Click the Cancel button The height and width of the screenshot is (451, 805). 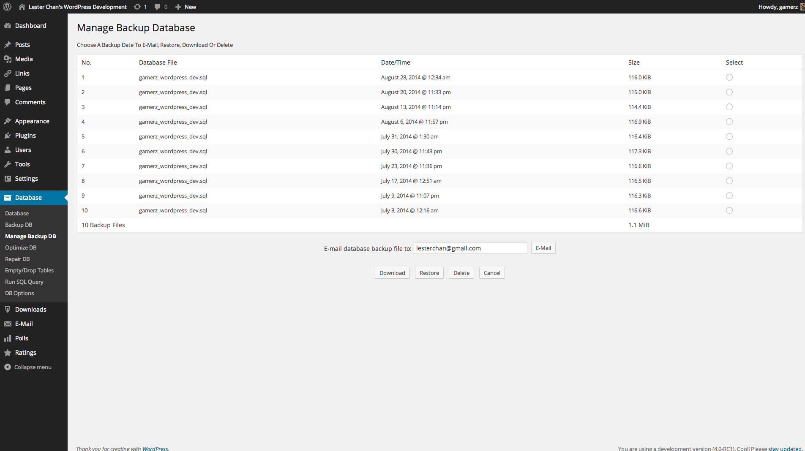coord(492,273)
